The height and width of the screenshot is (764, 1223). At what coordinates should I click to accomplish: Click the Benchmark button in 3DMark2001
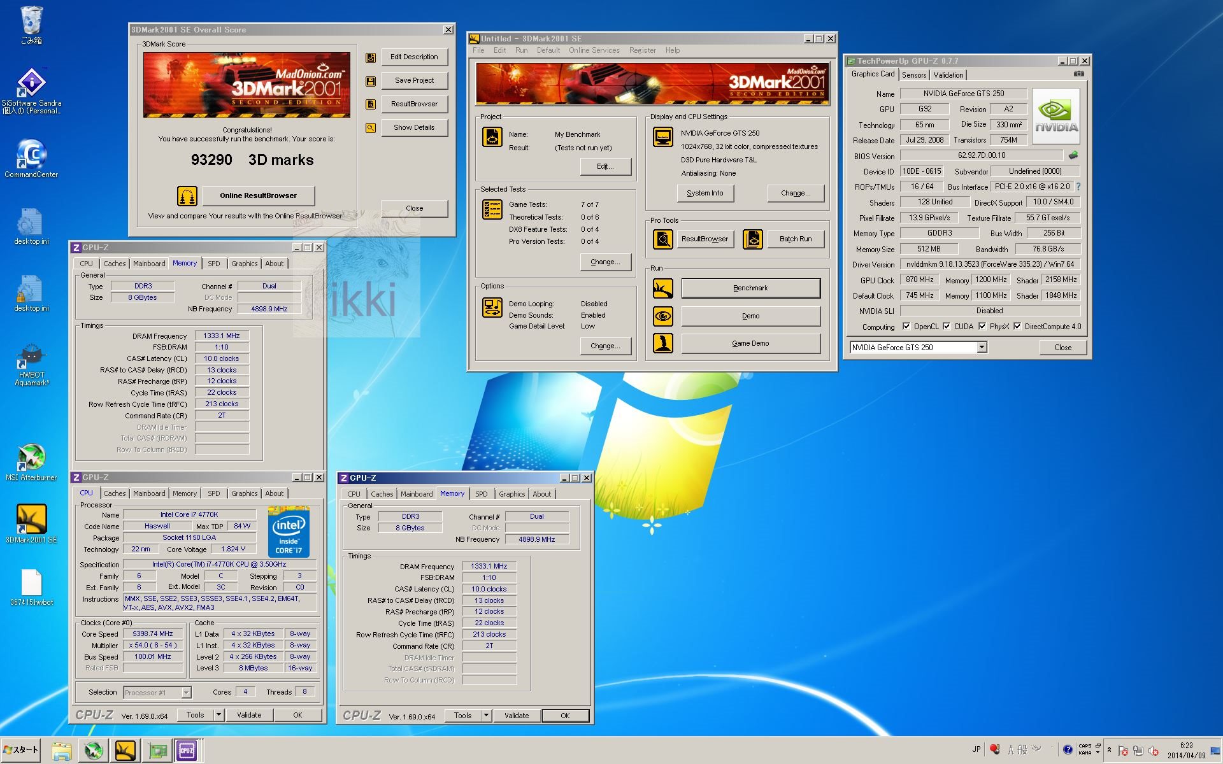750,288
